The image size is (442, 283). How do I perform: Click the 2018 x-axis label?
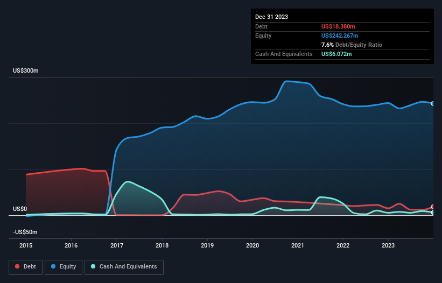point(162,245)
